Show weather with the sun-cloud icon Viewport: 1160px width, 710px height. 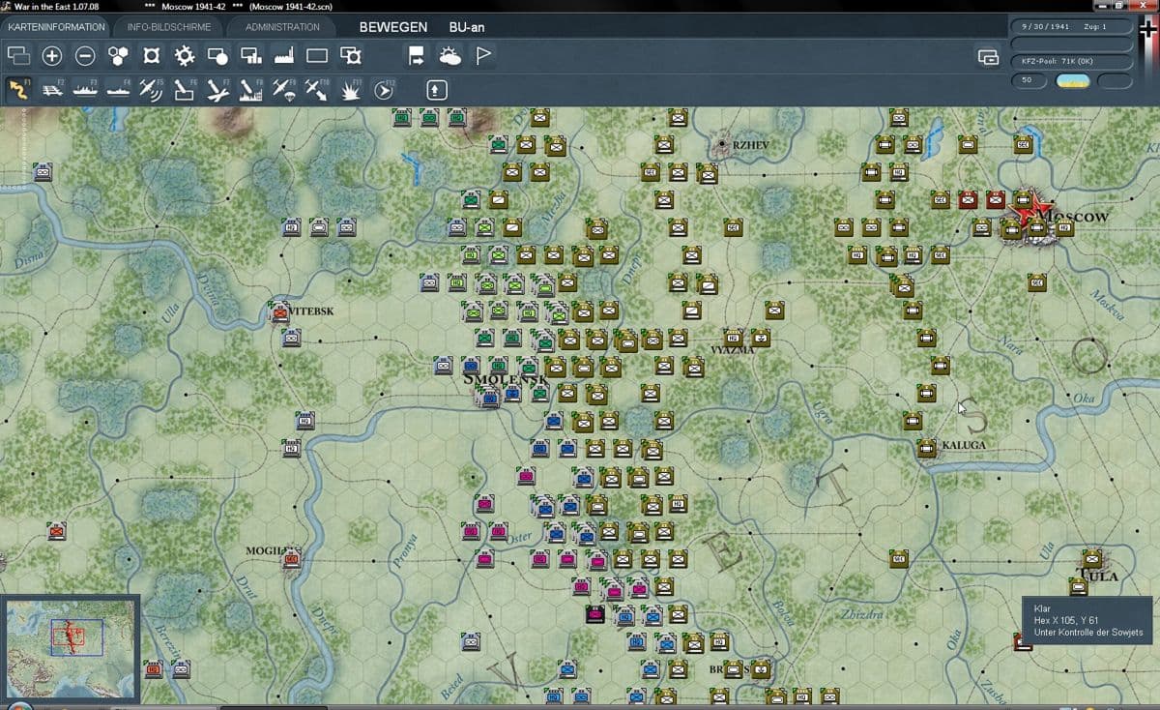[449, 56]
